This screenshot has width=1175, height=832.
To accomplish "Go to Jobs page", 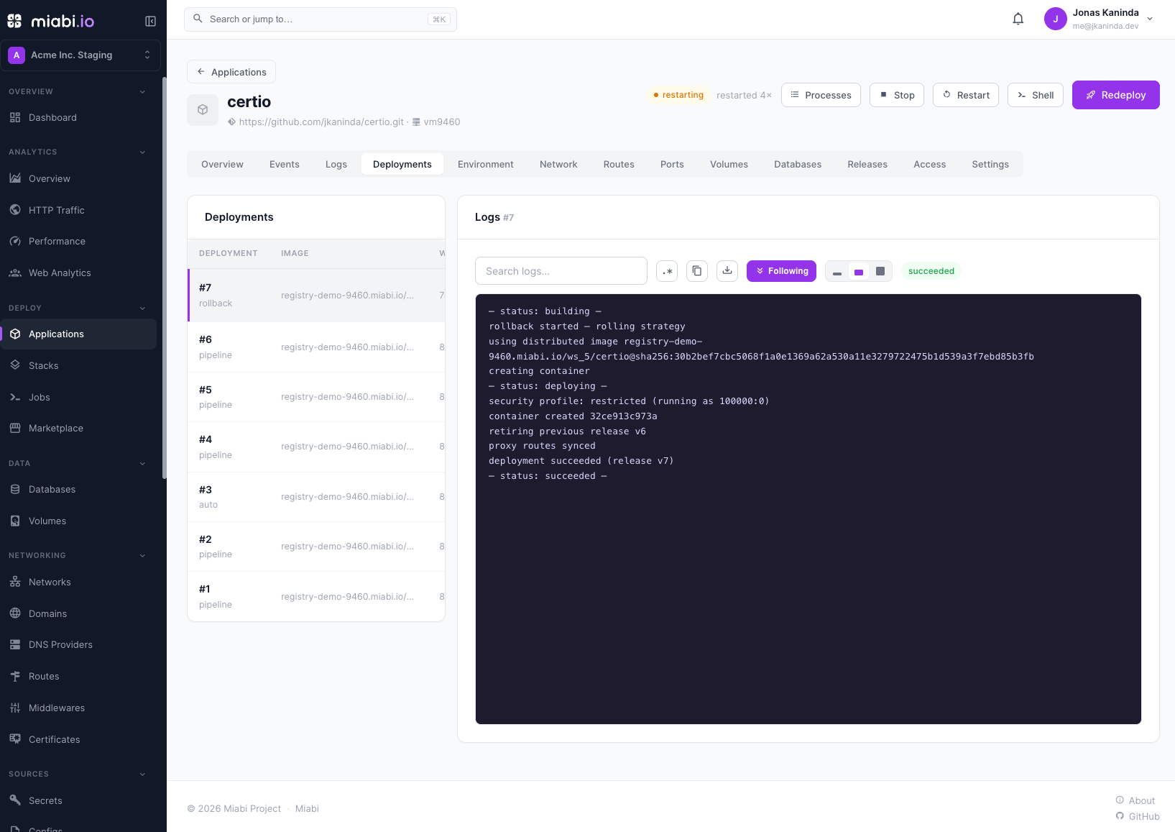I will point(78,397).
